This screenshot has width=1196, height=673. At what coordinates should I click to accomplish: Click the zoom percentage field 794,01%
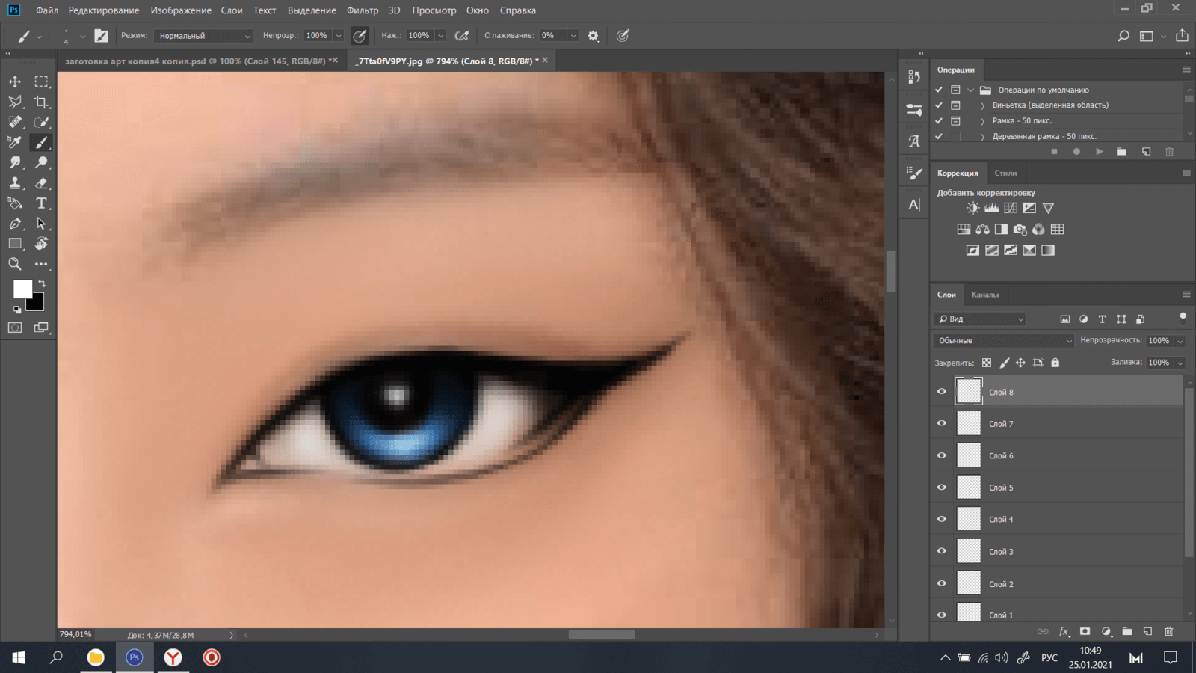coord(75,634)
